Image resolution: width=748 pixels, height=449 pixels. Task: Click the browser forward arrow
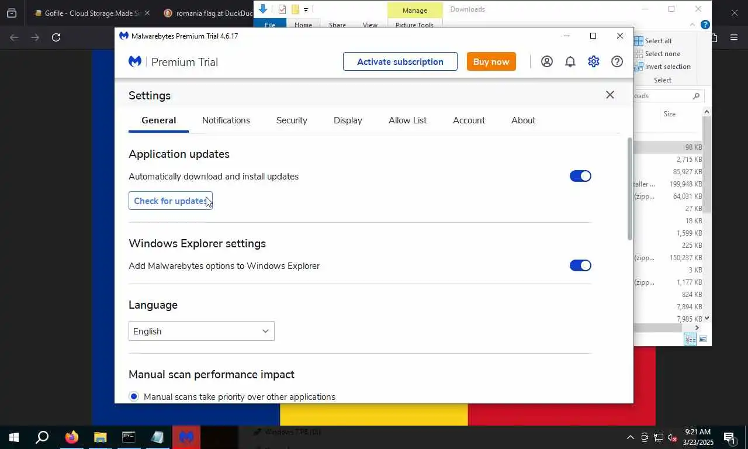pos(35,37)
